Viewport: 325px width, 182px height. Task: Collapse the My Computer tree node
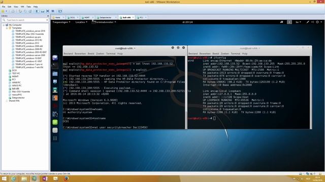point(4,25)
